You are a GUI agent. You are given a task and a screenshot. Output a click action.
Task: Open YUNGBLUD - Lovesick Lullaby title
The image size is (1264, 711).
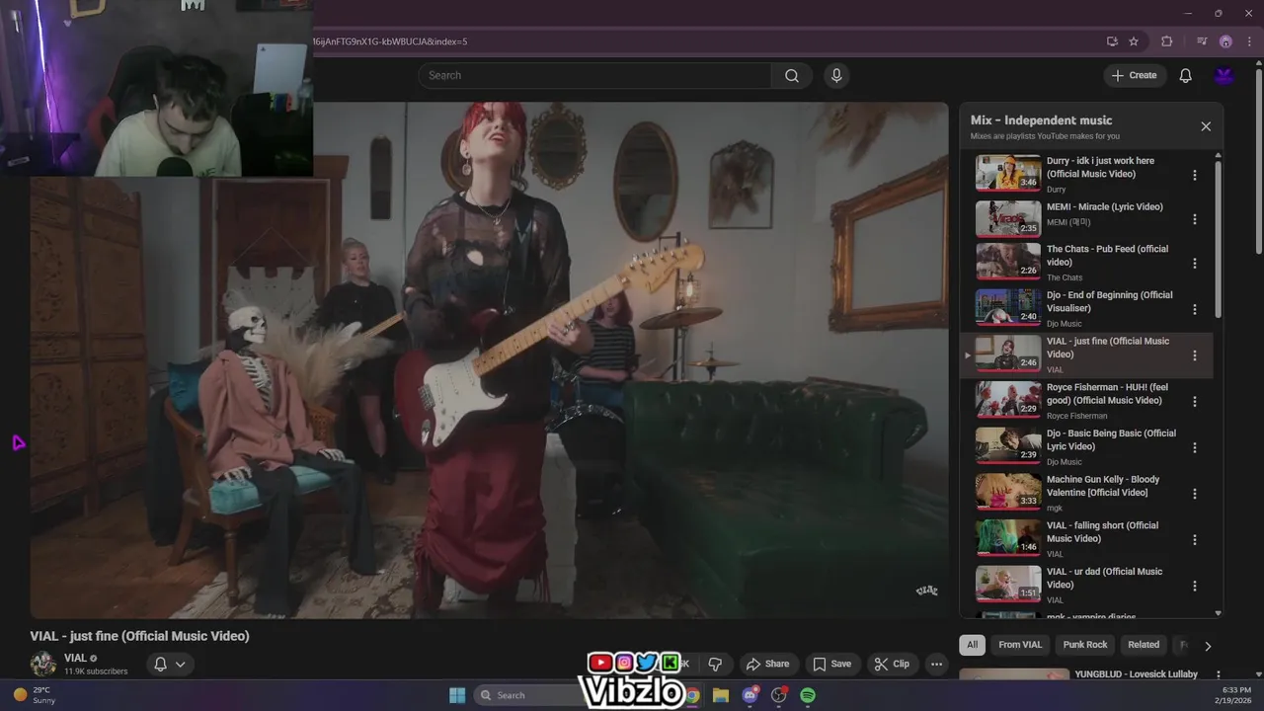(1136, 674)
